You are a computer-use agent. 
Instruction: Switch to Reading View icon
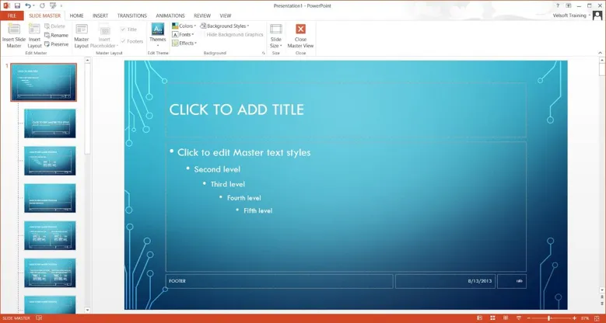tap(506, 318)
